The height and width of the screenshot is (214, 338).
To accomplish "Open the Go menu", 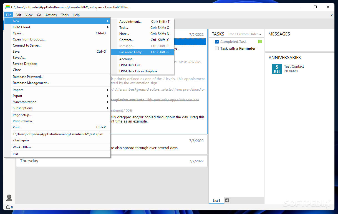I will coord(39,15).
